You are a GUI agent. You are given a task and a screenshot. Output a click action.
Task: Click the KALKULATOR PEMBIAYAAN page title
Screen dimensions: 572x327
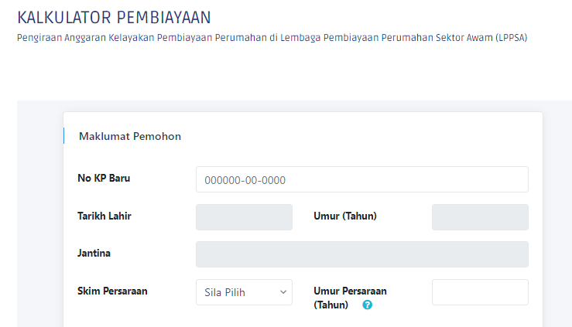[114, 17]
